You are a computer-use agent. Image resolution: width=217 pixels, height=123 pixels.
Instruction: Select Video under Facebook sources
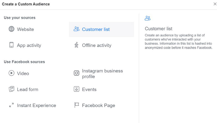pyautogui.click(x=23, y=73)
